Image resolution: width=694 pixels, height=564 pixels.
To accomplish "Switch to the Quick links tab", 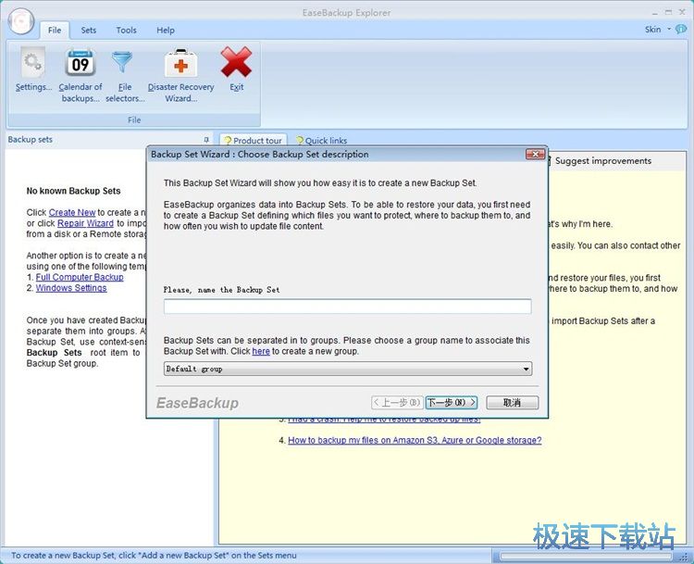I will pyautogui.click(x=322, y=140).
